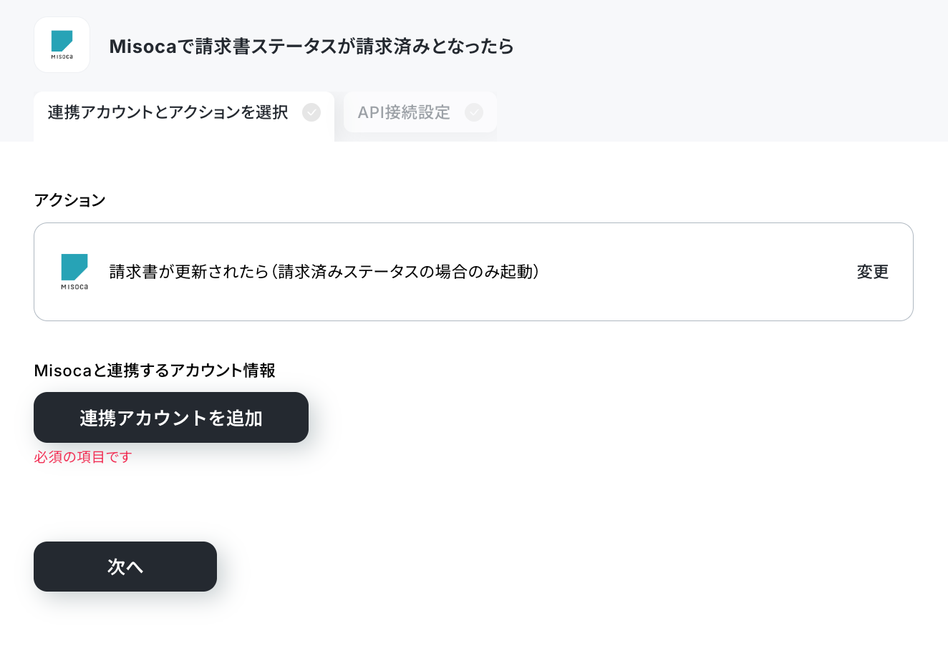This screenshot has height=671, width=948.
Task: Click the Misoca wordmark under the action card logo
Action: [74, 287]
